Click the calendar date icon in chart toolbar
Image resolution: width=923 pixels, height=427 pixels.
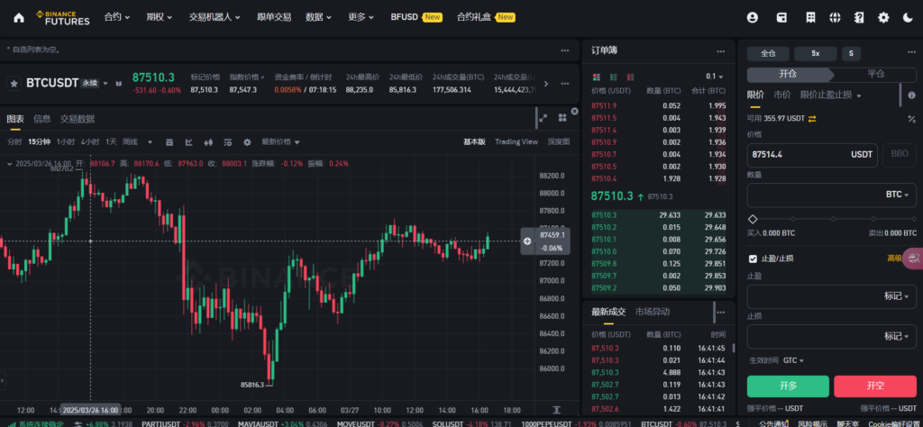point(169,141)
